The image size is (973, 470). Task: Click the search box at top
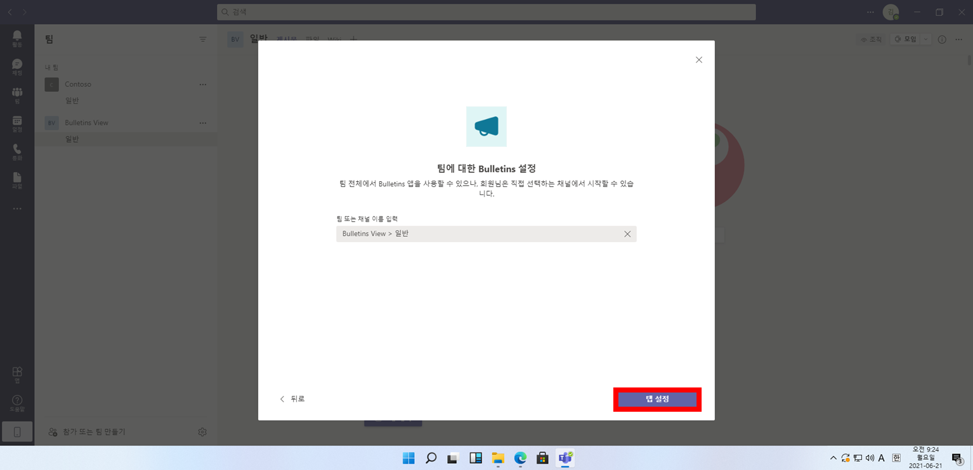click(x=486, y=12)
